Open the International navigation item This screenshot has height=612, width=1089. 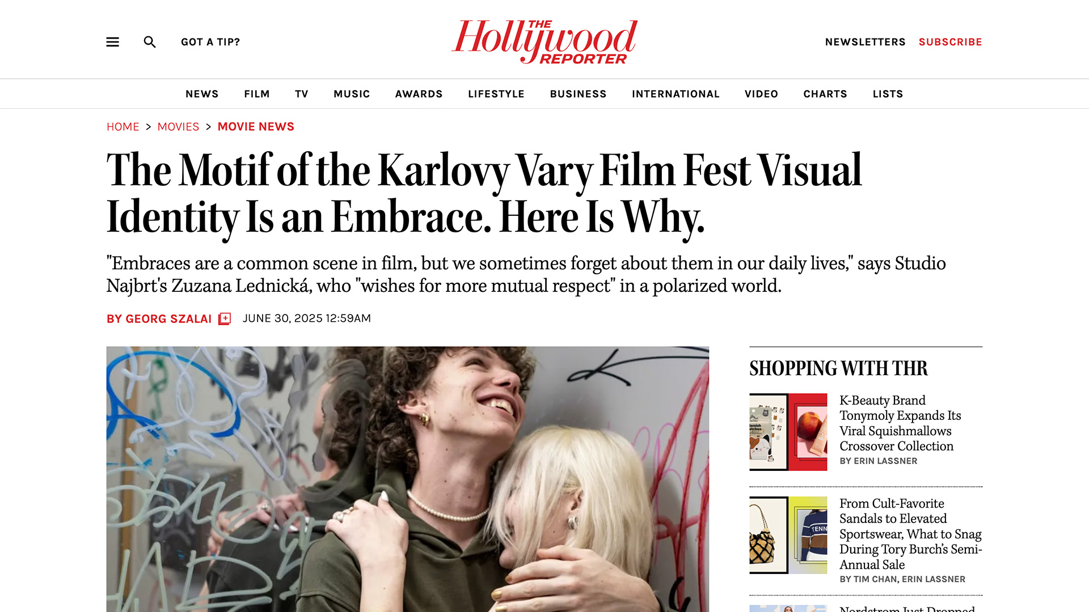click(676, 94)
